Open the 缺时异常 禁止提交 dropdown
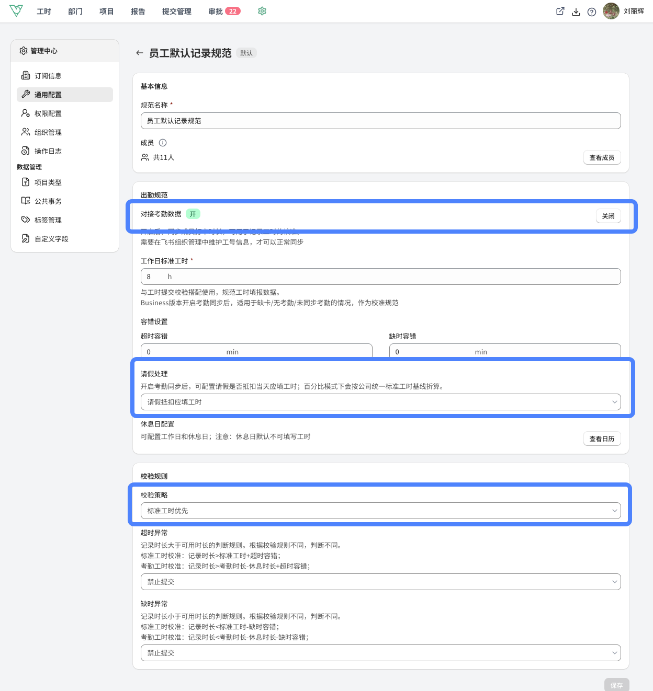Image resolution: width=653 pixels, height=691 pixels. click(x=381, y=653)
